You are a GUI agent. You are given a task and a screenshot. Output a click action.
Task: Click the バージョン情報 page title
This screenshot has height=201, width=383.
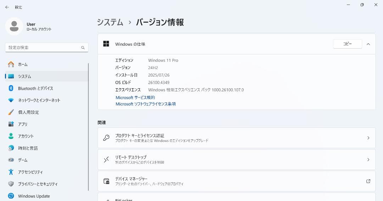pos(160,22)
